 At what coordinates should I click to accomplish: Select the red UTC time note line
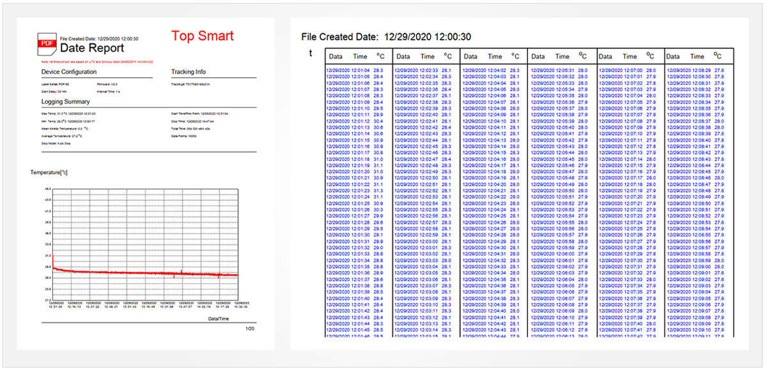click(x=97, y=61)
